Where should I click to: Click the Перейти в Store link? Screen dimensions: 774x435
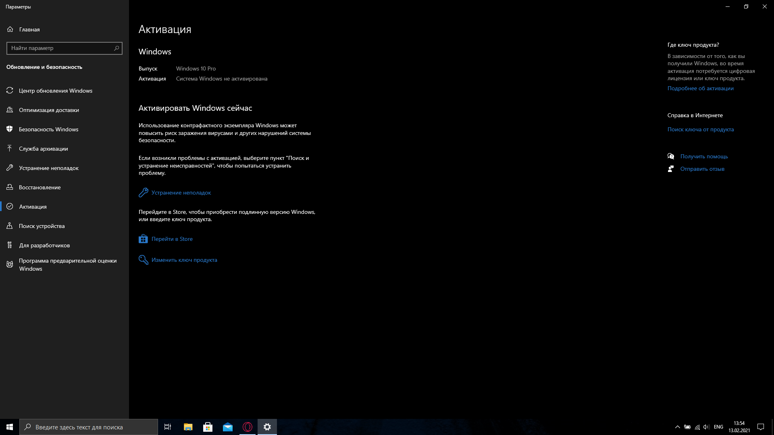coord(172,239)
